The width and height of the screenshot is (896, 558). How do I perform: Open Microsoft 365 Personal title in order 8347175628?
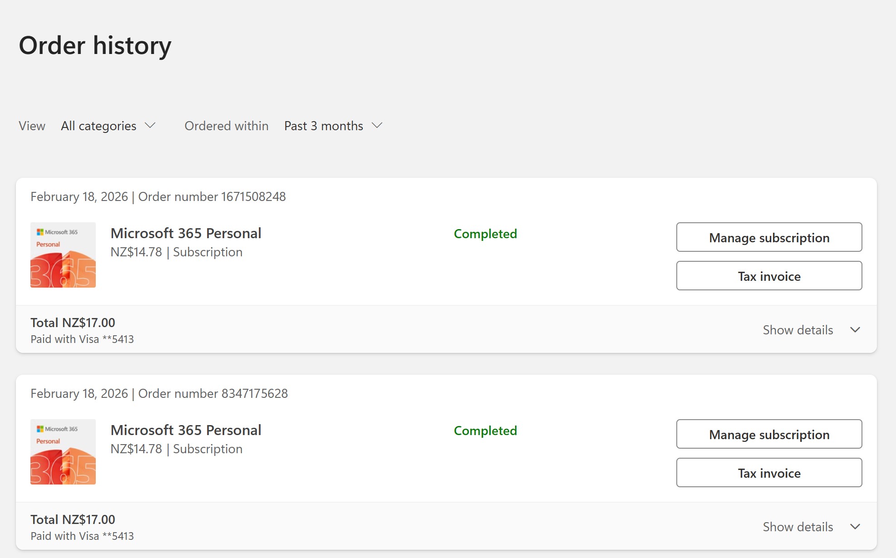[x=186, y=430]
